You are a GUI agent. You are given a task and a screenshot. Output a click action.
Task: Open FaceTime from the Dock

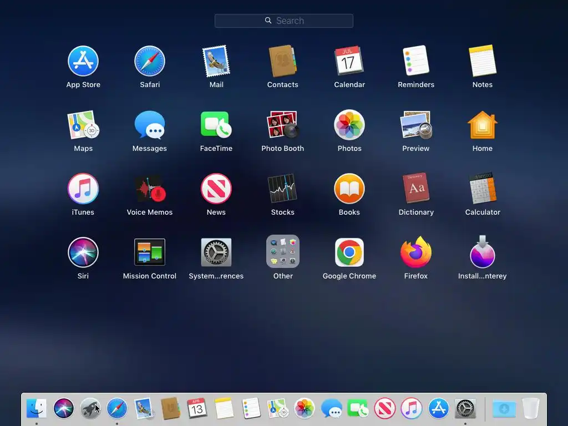(x=358, y=408)
